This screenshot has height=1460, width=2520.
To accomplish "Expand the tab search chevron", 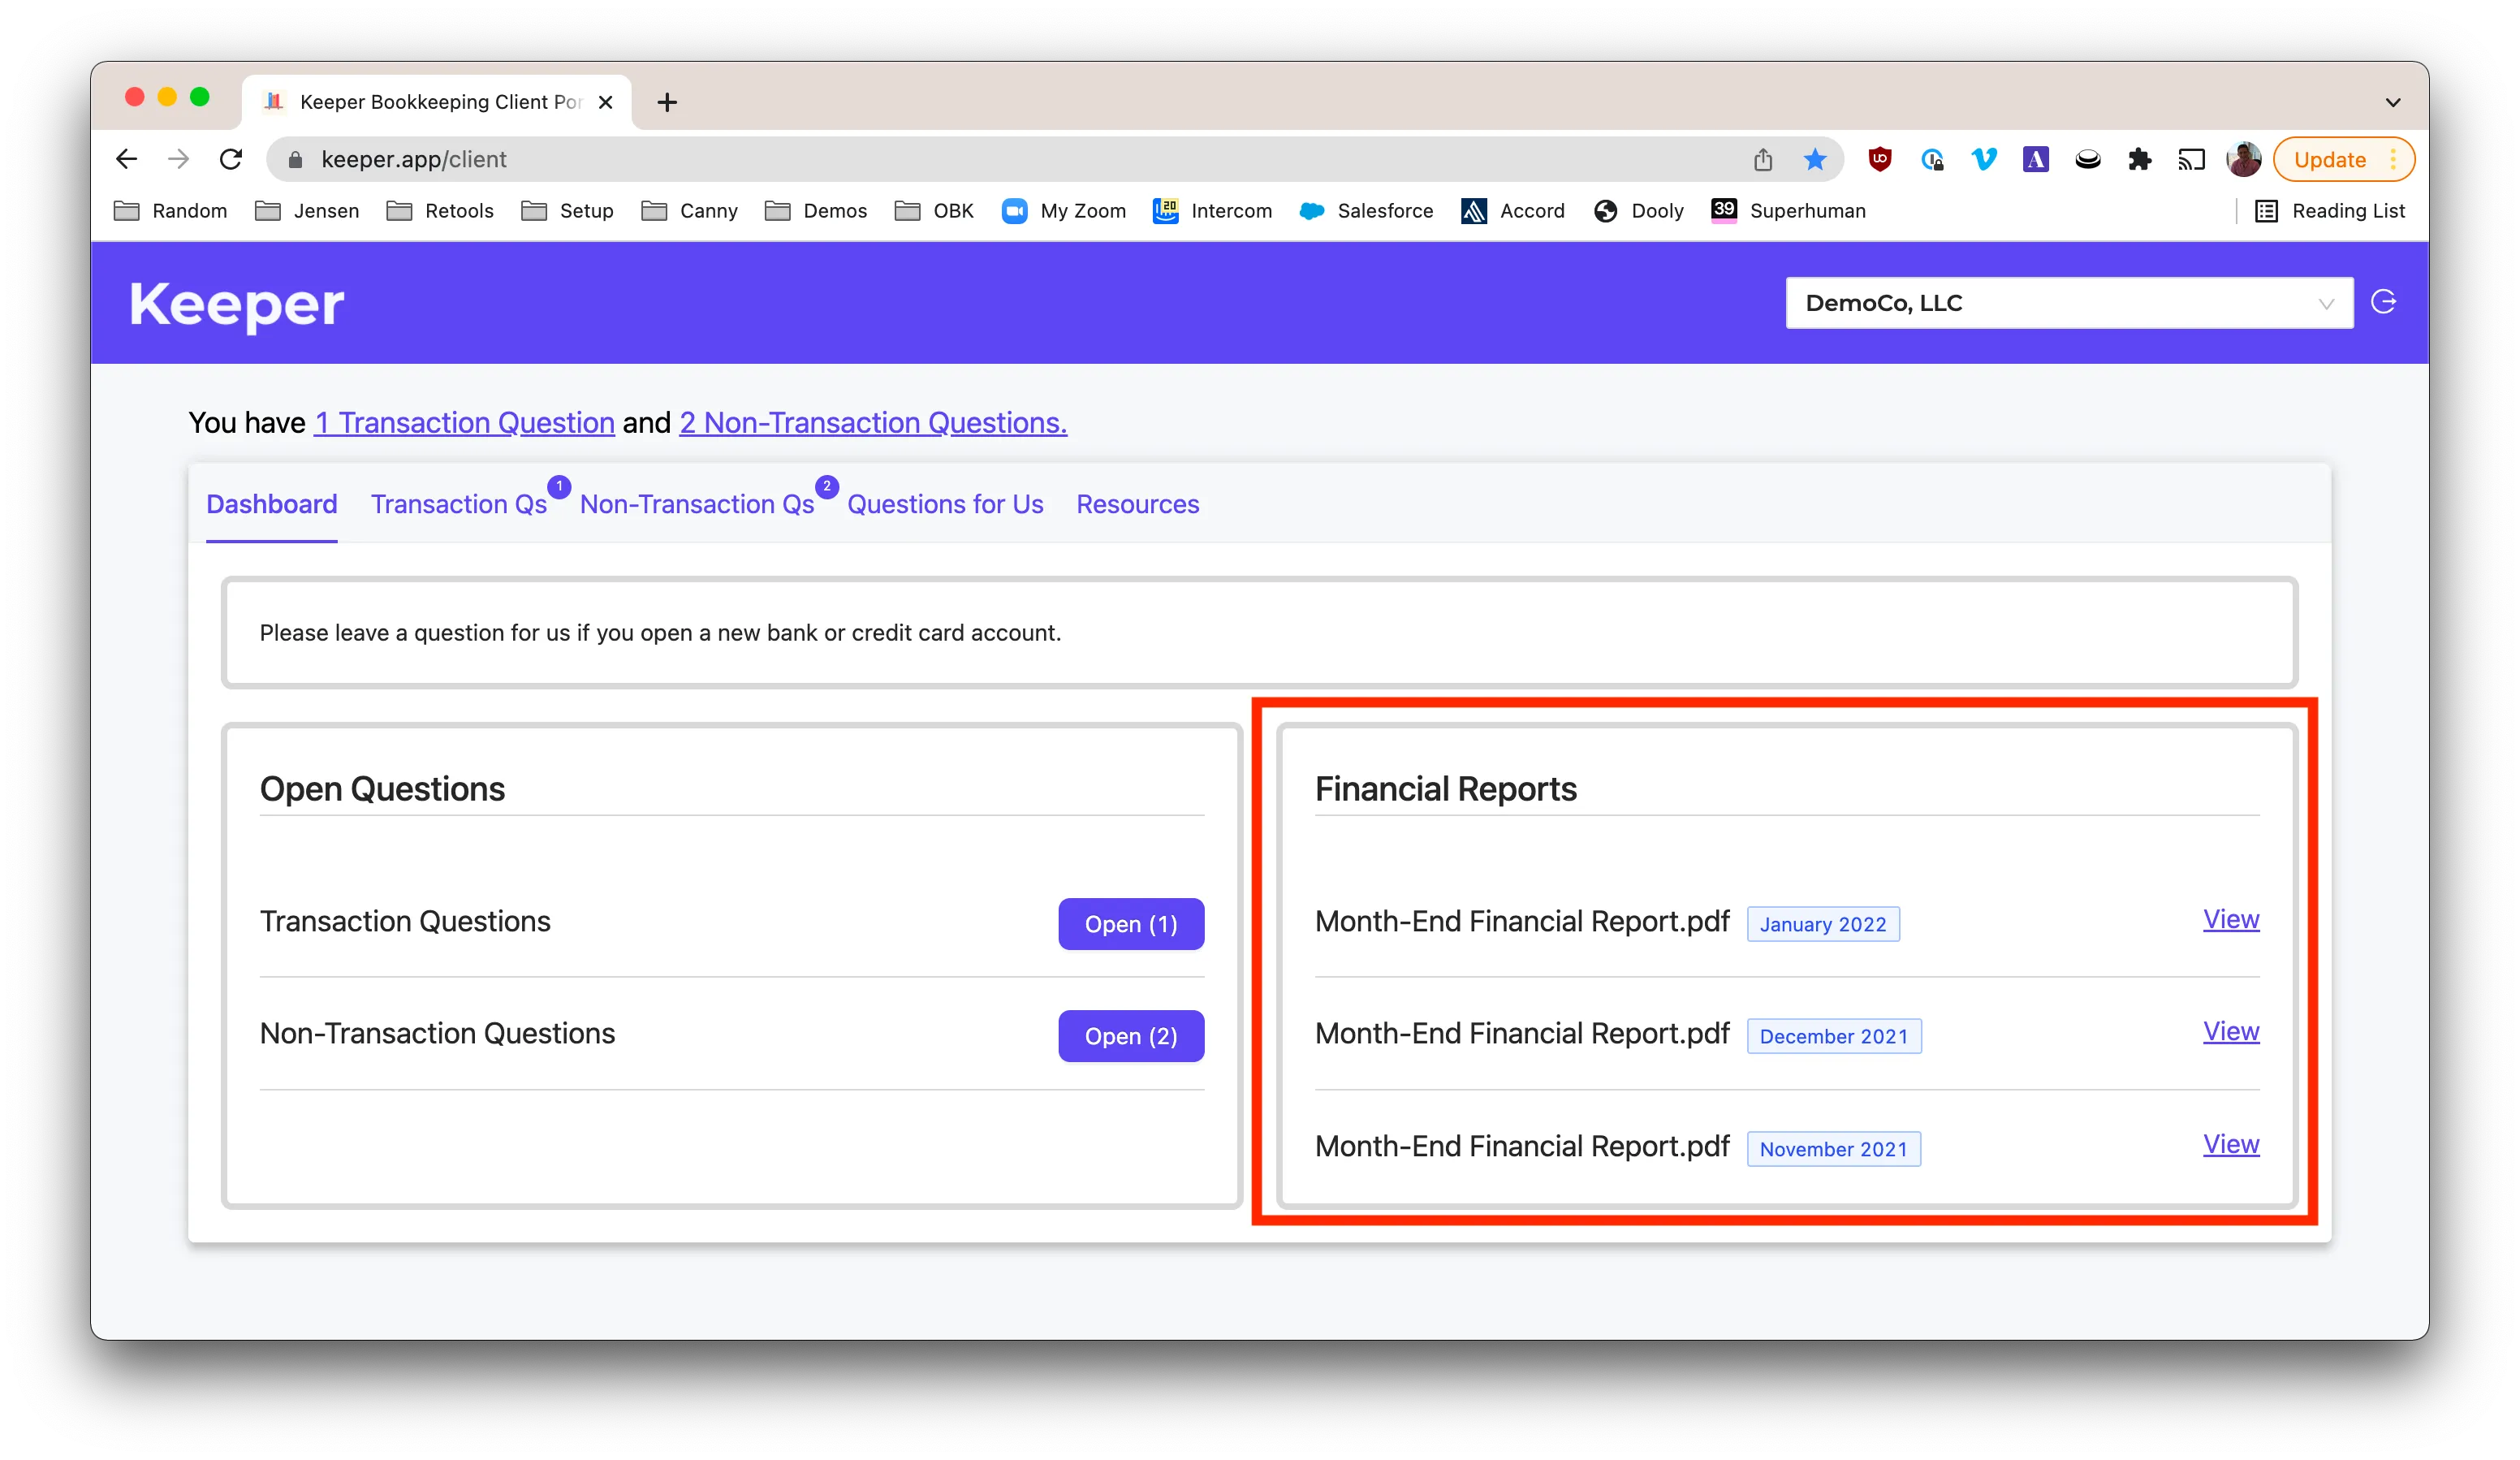I will pos(2392,102).
